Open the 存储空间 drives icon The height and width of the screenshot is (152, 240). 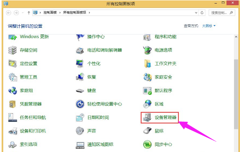[13, 50]
